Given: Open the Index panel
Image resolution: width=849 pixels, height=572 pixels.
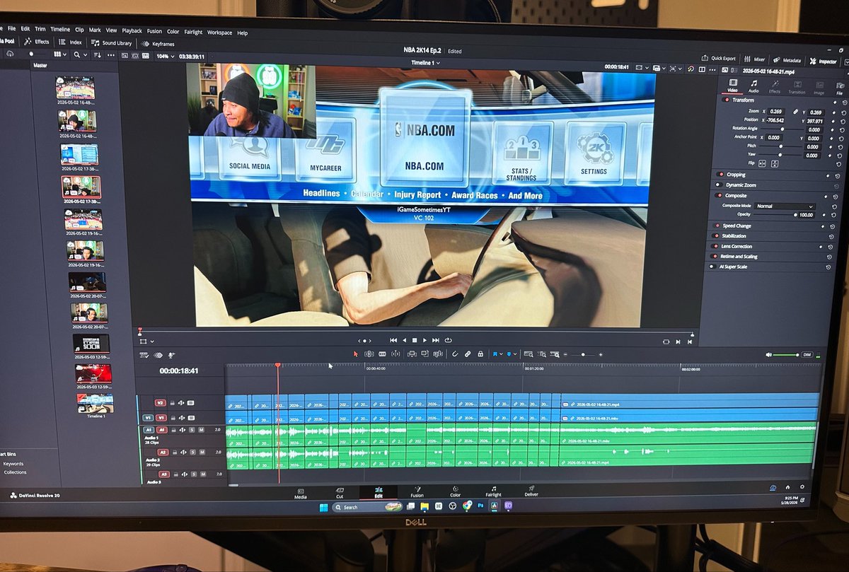Looking at the screenshot, I should [69, 42].
